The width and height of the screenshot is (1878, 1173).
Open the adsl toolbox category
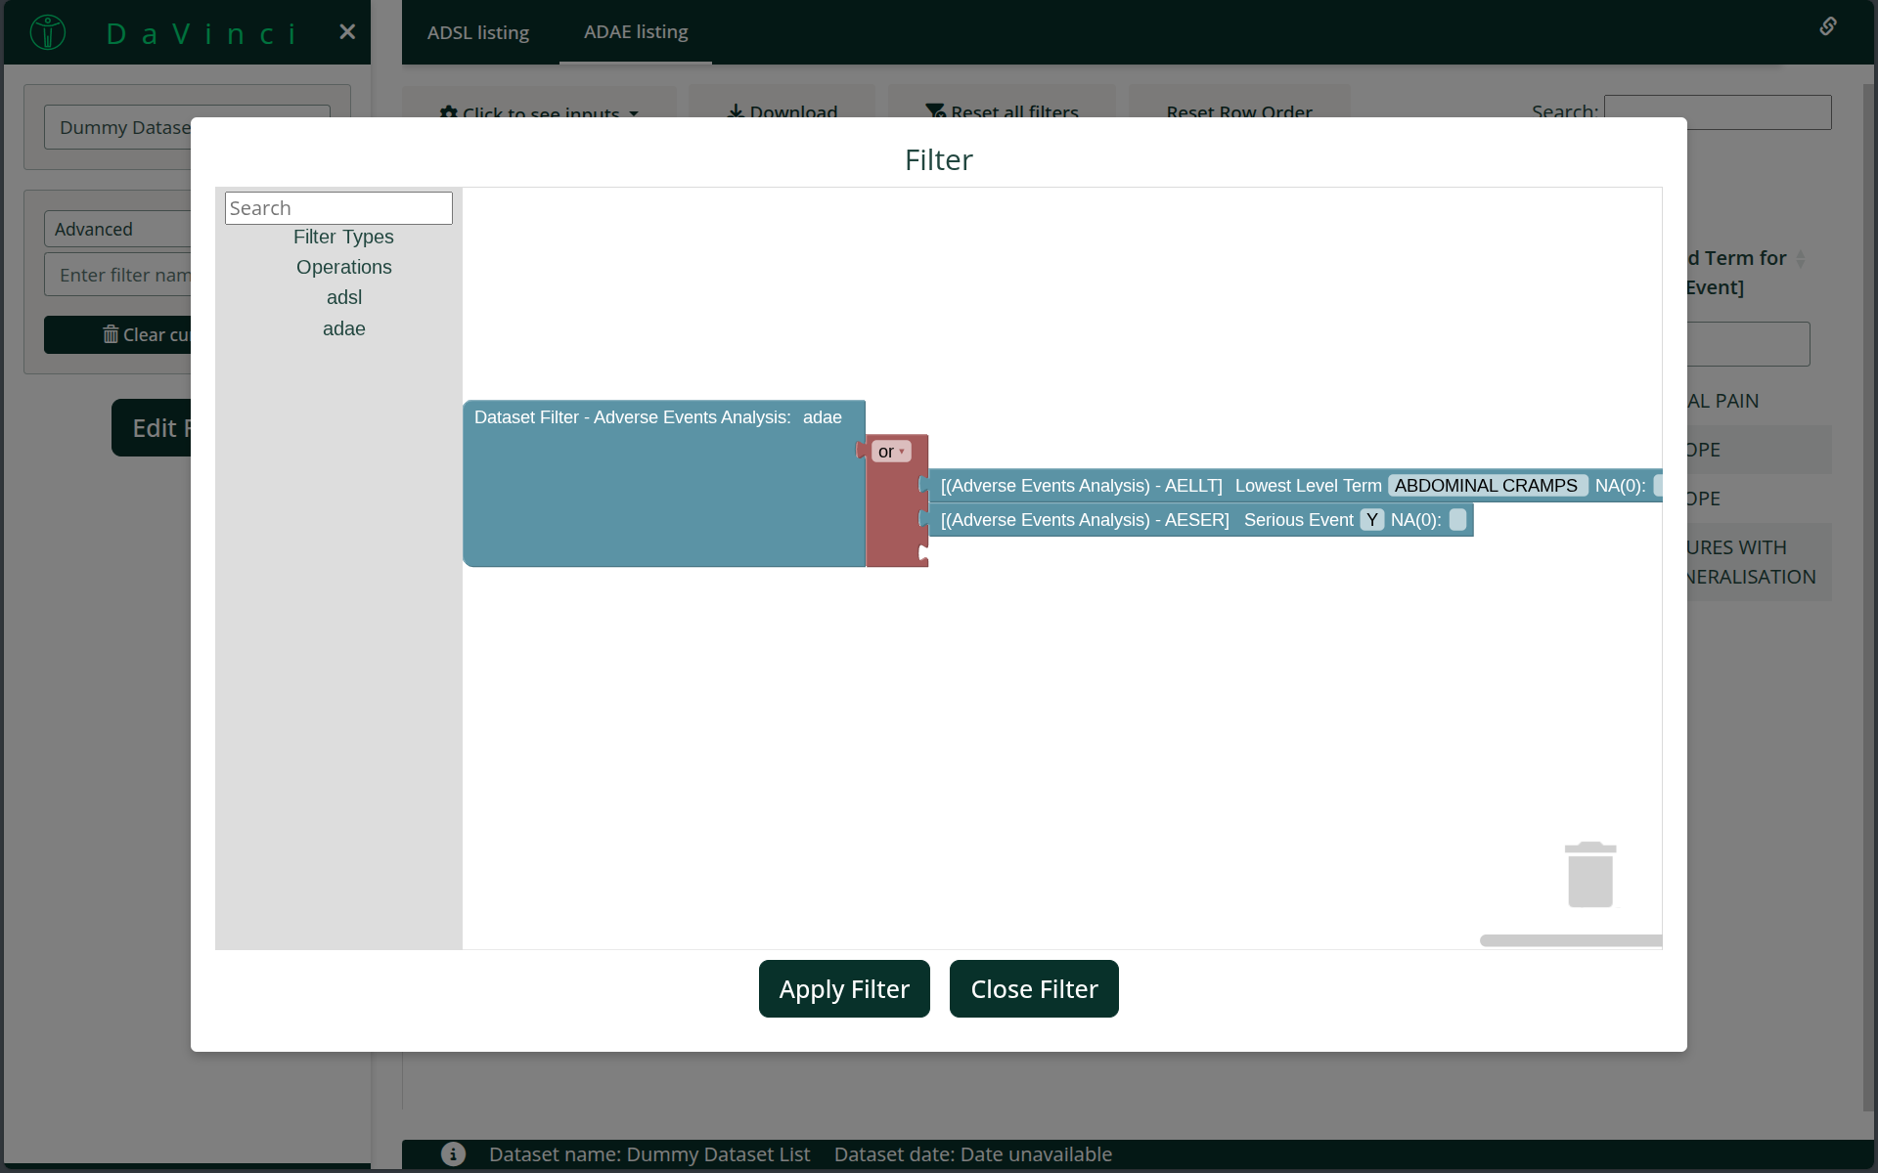point(343,297)
